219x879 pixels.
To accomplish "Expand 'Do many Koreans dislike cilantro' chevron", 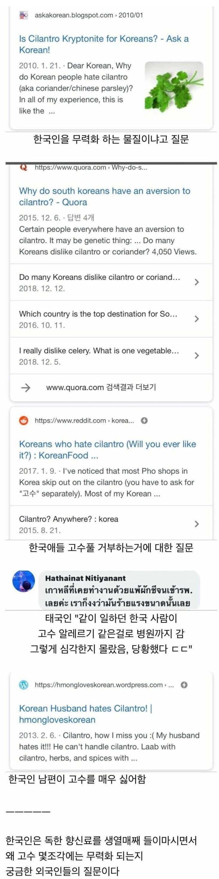I will 197,282.
